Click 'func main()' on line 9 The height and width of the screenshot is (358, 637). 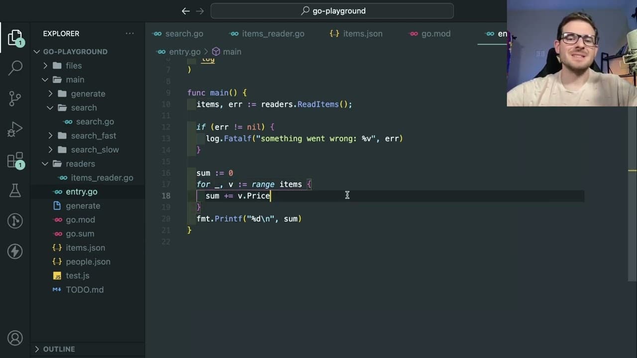pos(212,93)
